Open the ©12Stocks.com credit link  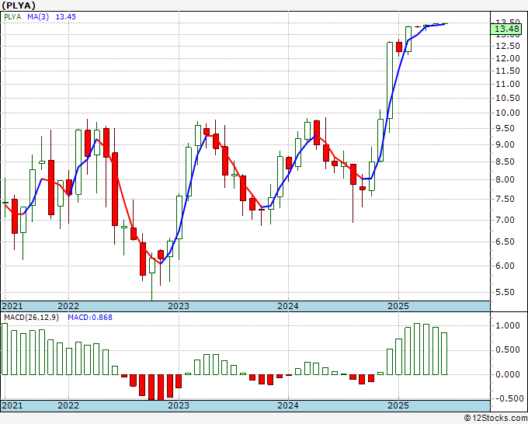point(495,419)
